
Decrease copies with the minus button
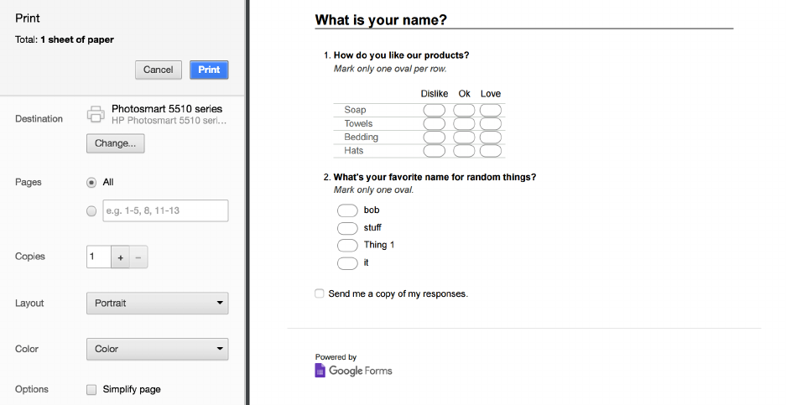point(138,257)
